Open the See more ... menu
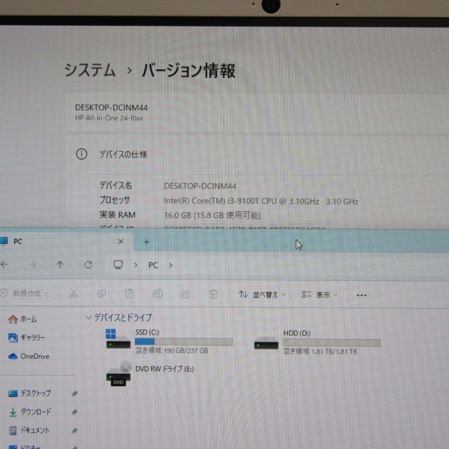This screenshot has height=449, width=449. [x=361, y=295]
